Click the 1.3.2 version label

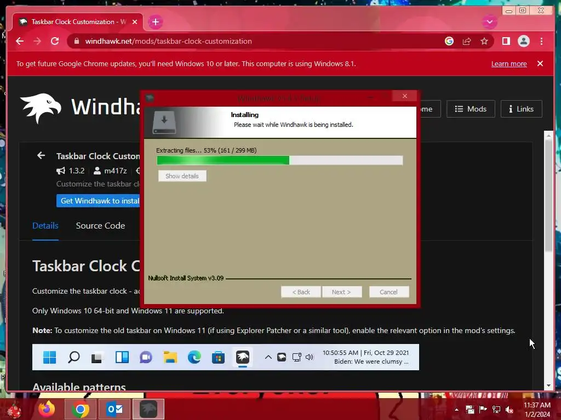tap(77, 171)
